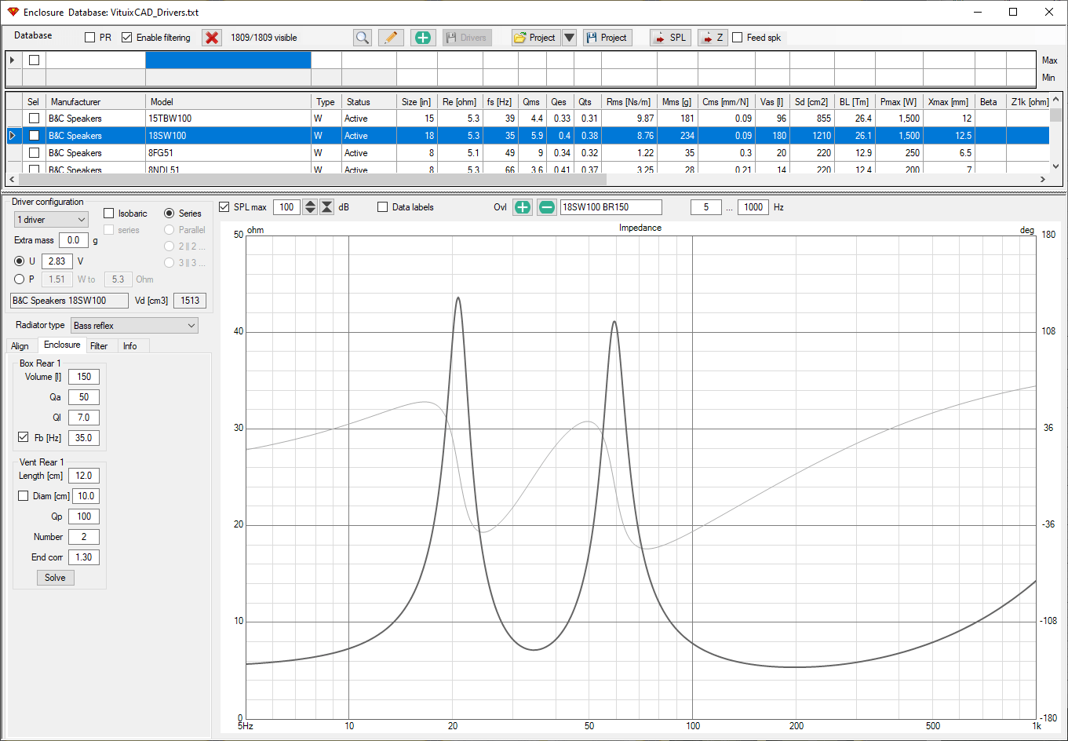1068x741 pixels.
Task: Click the blue Model filter cell in Max row
Action: 228,60
